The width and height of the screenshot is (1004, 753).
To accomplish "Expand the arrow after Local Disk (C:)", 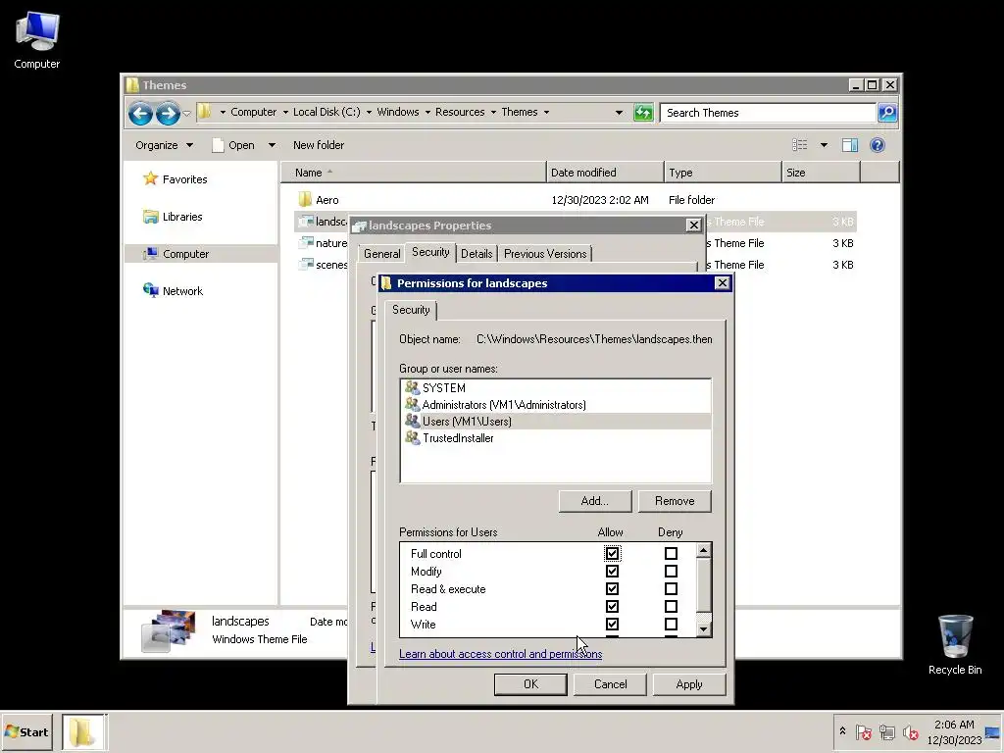I will tap(369, 112).
